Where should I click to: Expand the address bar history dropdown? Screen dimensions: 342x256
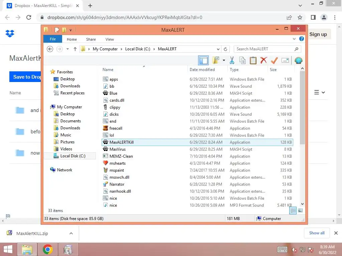click(x=218, y=49)
